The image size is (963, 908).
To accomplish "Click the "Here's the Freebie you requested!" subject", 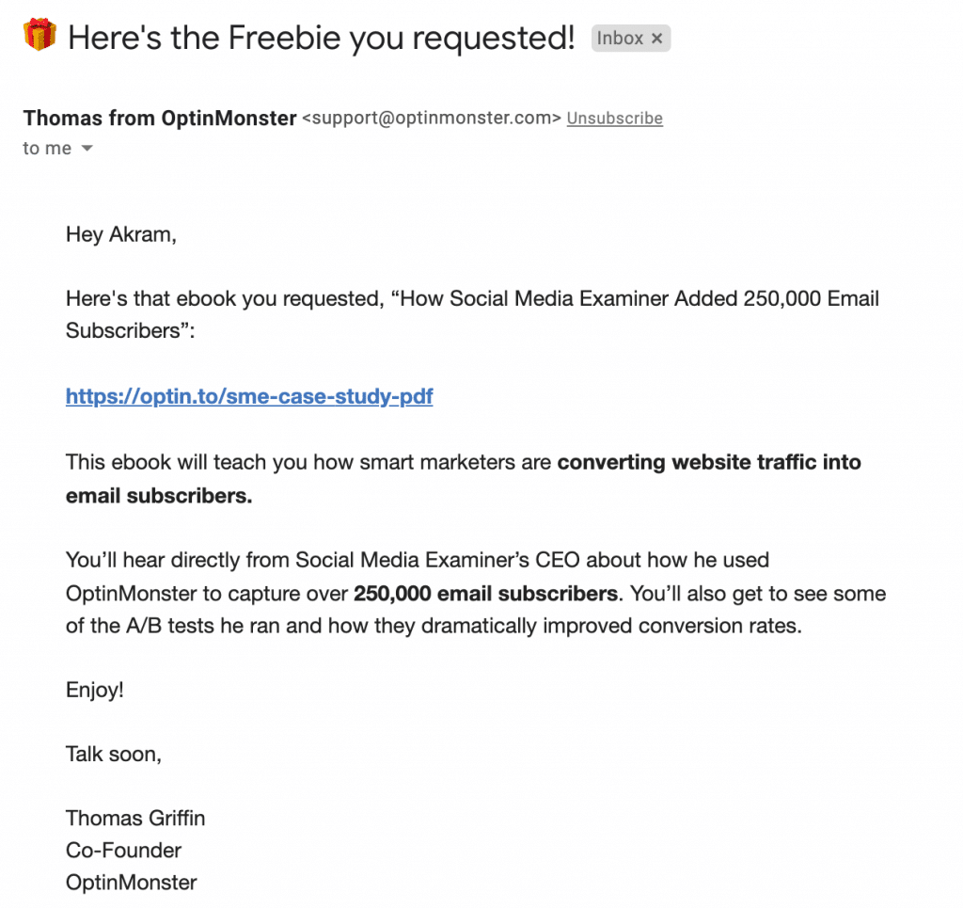I will (x=322, y=38).
